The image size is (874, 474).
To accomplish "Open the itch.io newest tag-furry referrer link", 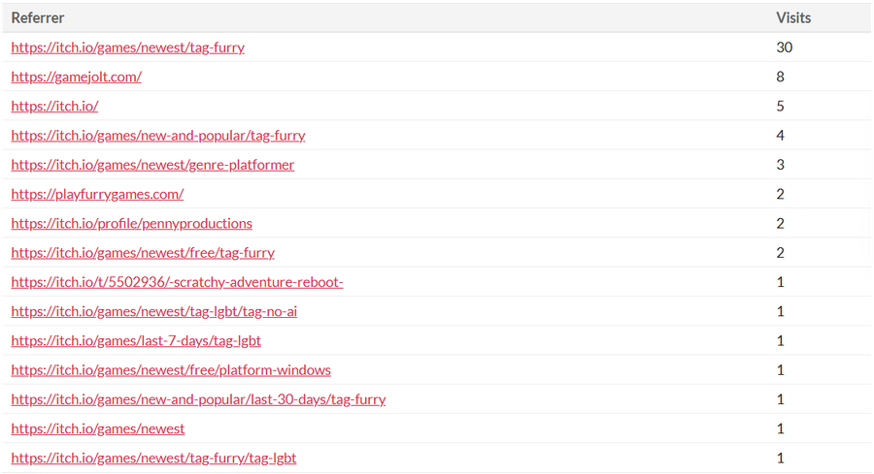I will pos(127,47).
